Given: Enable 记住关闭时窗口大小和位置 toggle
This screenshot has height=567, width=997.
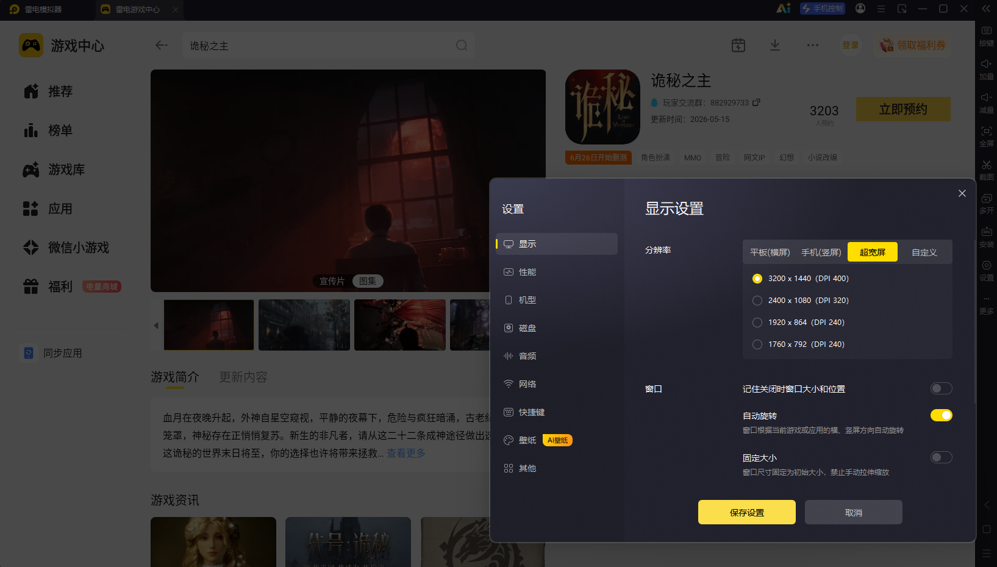Looking at the screenshot, I should tap(942, 388).
